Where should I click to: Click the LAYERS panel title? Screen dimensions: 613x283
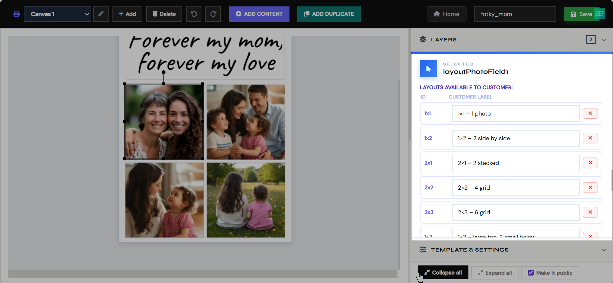click(x=444, y=39)
